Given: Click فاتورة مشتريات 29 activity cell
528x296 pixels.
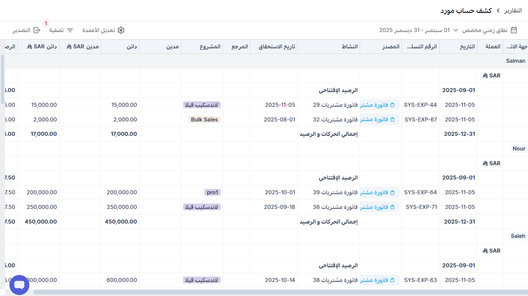Looking at the screenshot, I should [335, 105].
